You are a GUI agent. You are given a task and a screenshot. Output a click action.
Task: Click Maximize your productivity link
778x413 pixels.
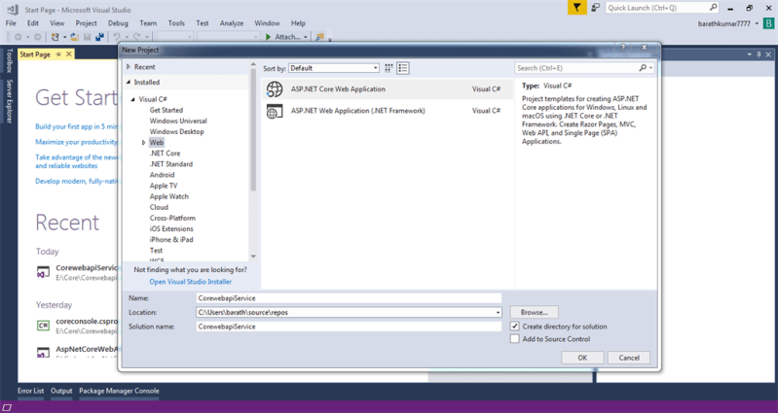[77, 142]
